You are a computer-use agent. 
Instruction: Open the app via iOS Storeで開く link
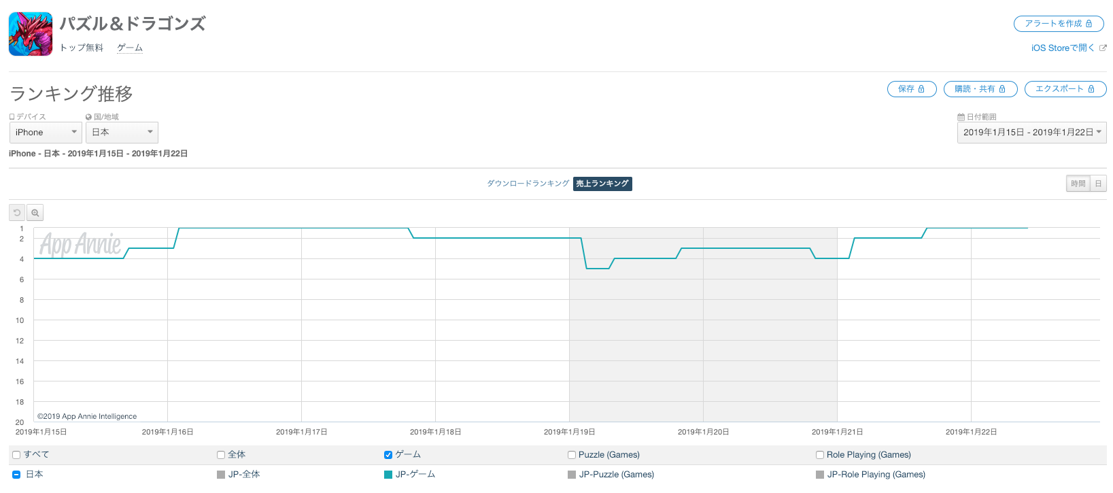pos(1063,48)
